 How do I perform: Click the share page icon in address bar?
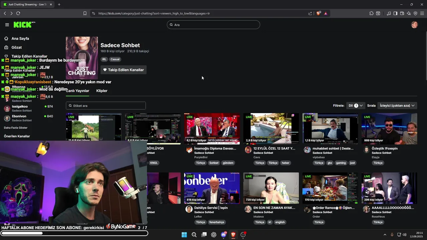click(310, 13)
